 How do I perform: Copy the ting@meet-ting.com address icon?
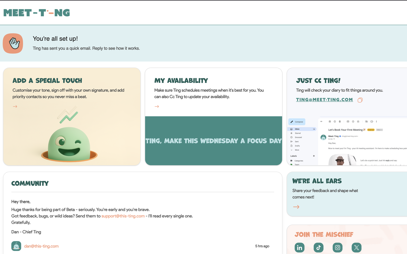pyautogui.click(x=360, y=100)
